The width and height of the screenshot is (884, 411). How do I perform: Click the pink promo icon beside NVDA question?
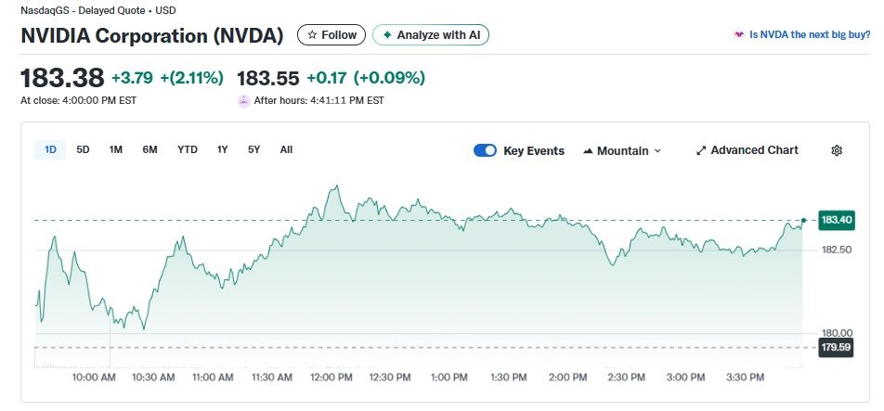739,35
